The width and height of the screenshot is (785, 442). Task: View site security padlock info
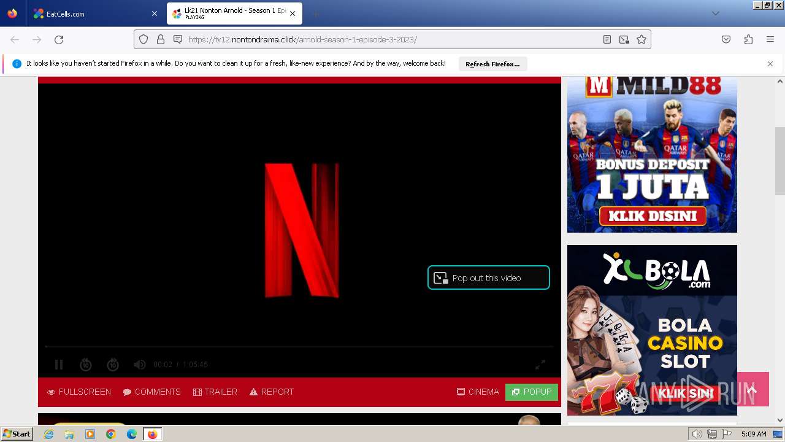(161, 39)
